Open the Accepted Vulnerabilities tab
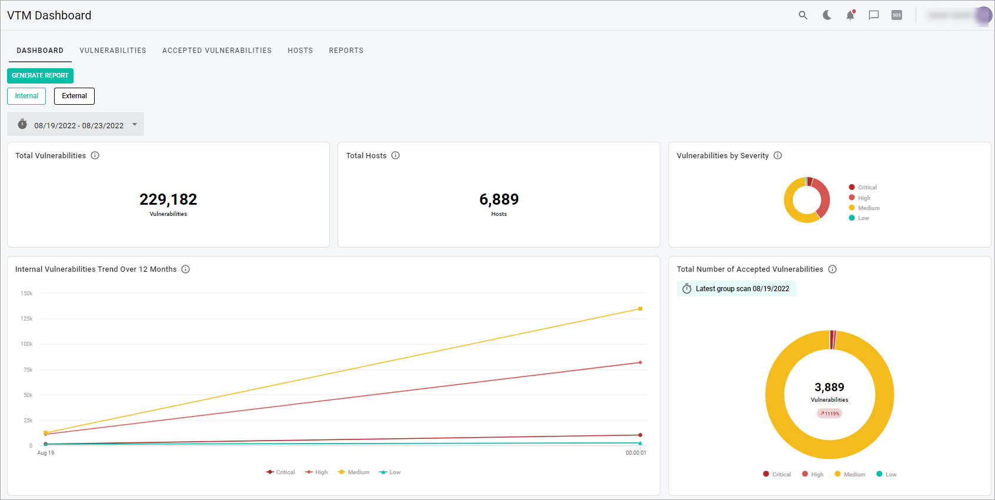995x500 pixels. (217, 51)
